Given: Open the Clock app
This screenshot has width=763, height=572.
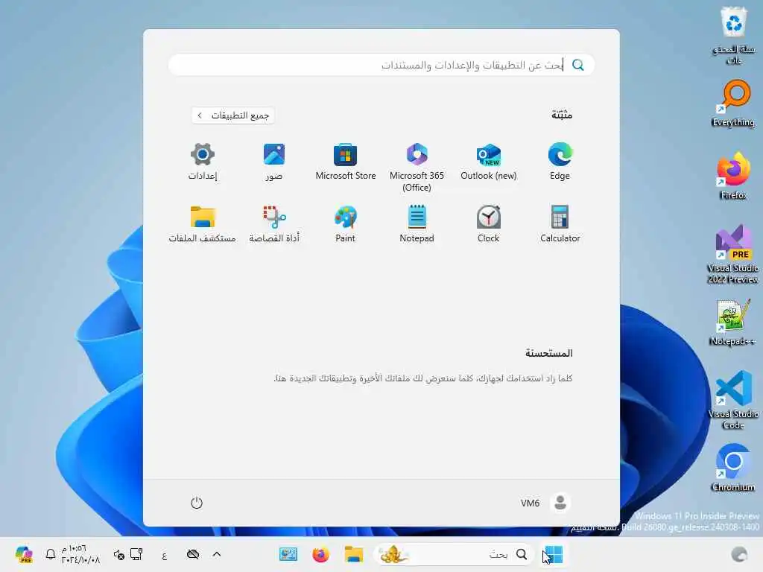Looking at the screenshot, I should pyautogui.click(x=489, y=224).
